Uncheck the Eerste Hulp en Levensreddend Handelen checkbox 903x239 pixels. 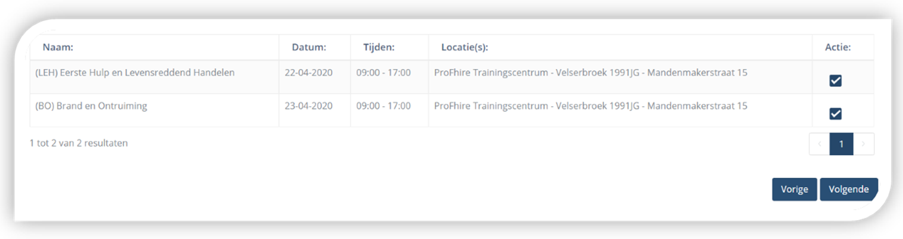[835, 81]
